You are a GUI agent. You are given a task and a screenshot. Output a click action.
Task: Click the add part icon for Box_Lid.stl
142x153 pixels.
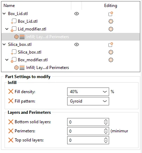[x=111, y=14]
